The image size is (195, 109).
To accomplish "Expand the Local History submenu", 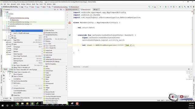I will pos(27,79).
